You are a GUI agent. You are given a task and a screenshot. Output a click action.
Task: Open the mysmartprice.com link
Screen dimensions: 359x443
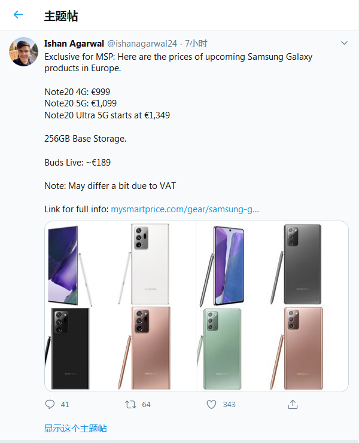185,209
